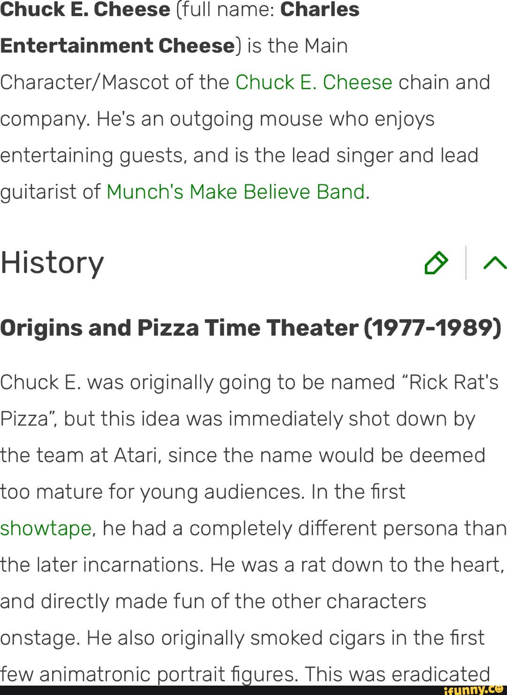Open the showtape link
Screen dimensions: 507x695
click(46, 528)
